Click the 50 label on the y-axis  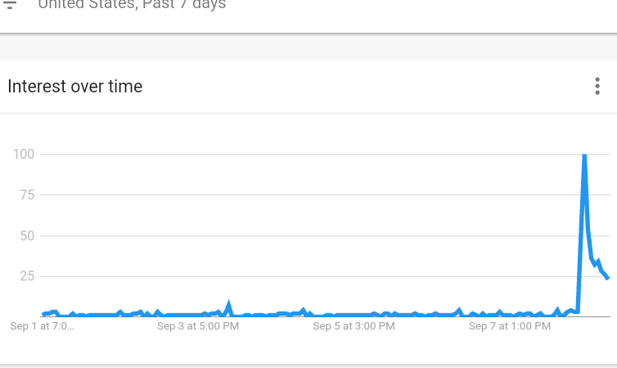(x=27, y=236)
